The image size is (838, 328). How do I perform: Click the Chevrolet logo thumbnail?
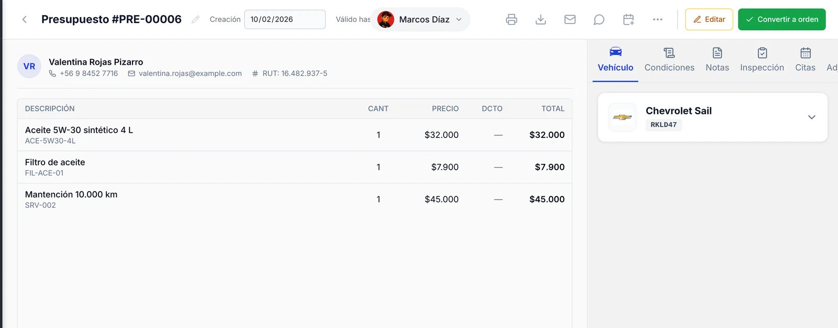click(622, 117)
